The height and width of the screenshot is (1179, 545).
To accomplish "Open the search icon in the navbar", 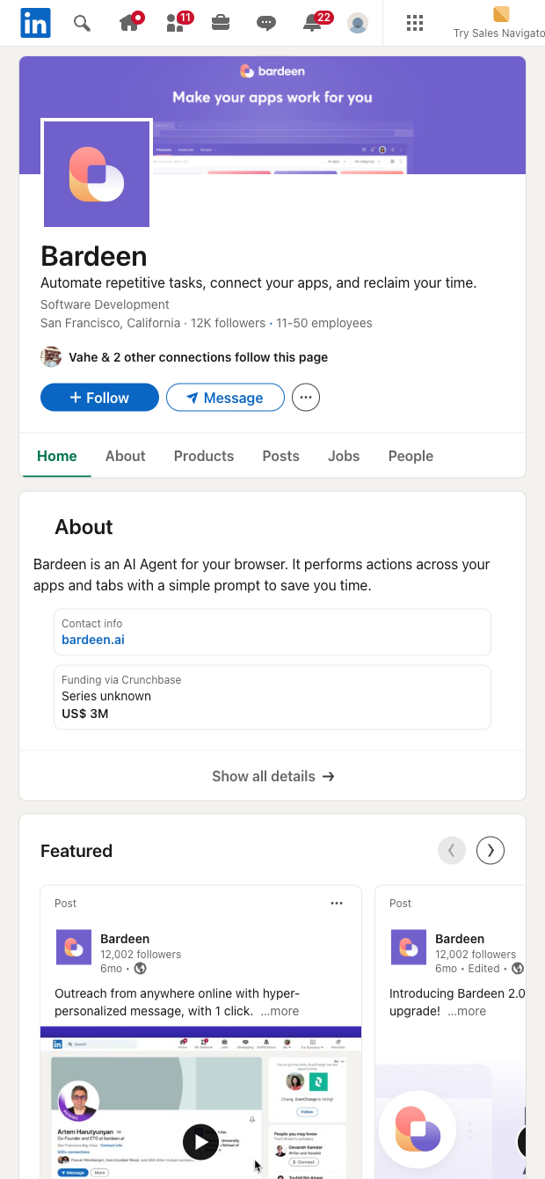I will [x=82, y=23].
